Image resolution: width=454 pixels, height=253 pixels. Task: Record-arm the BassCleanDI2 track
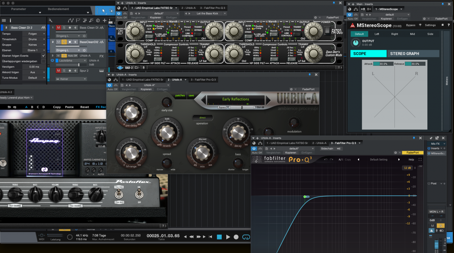[70, 42]
